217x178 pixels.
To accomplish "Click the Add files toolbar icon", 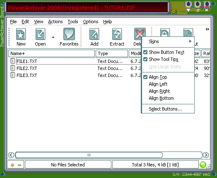I will tap(94, 34).
